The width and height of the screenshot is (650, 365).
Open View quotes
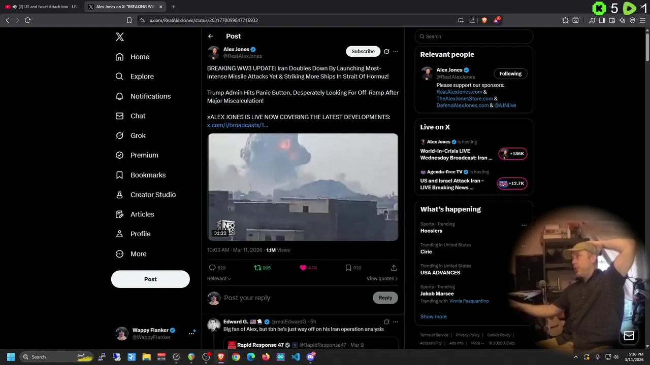[x=382, y=278]
